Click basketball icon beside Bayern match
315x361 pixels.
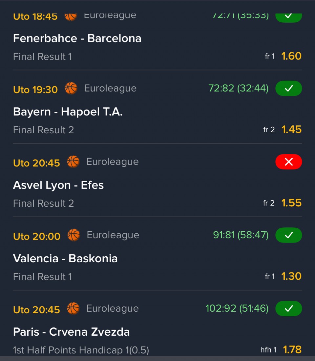(x=71, y=89)
